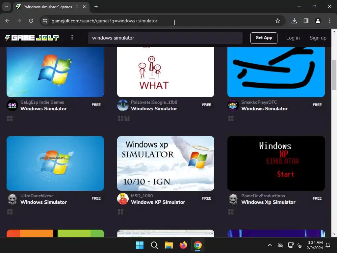Select the "windows simulator" games tab
This screenshot has height=253, width=337.
pyautogui.click(x=50, y=7)
